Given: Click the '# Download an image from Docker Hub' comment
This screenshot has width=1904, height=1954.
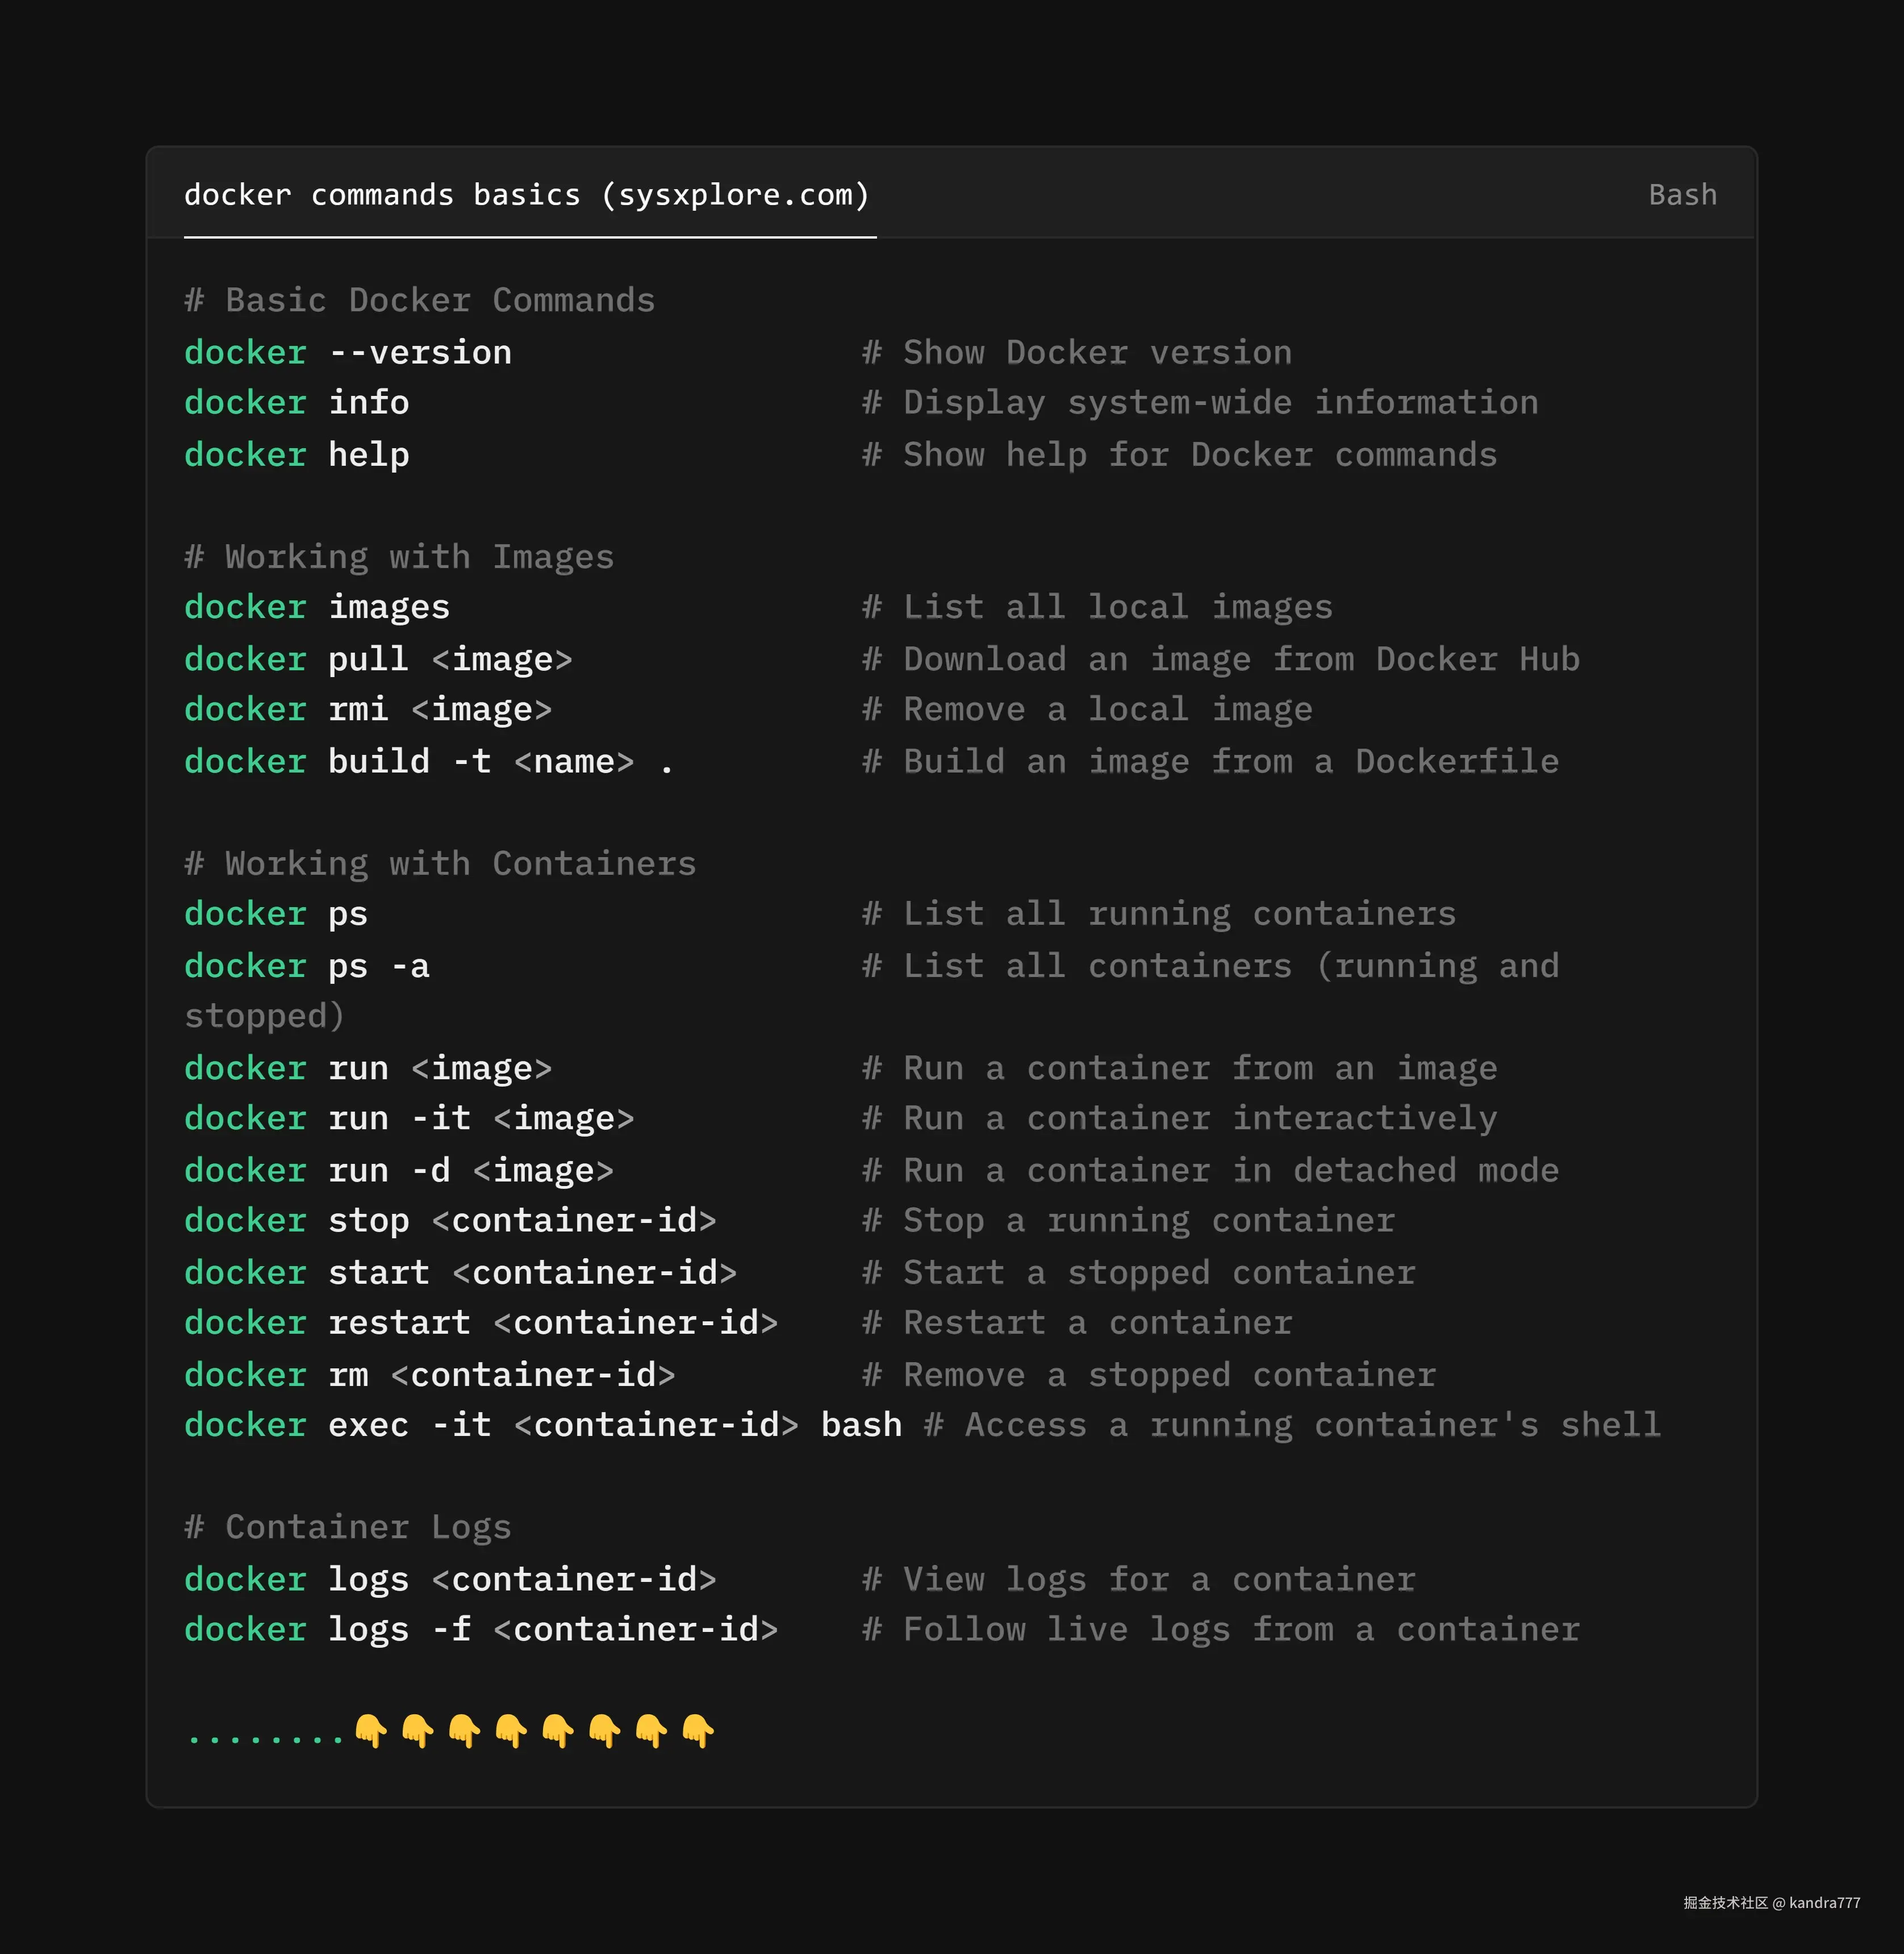Looking at the screenshot, I should [1221, 660].
